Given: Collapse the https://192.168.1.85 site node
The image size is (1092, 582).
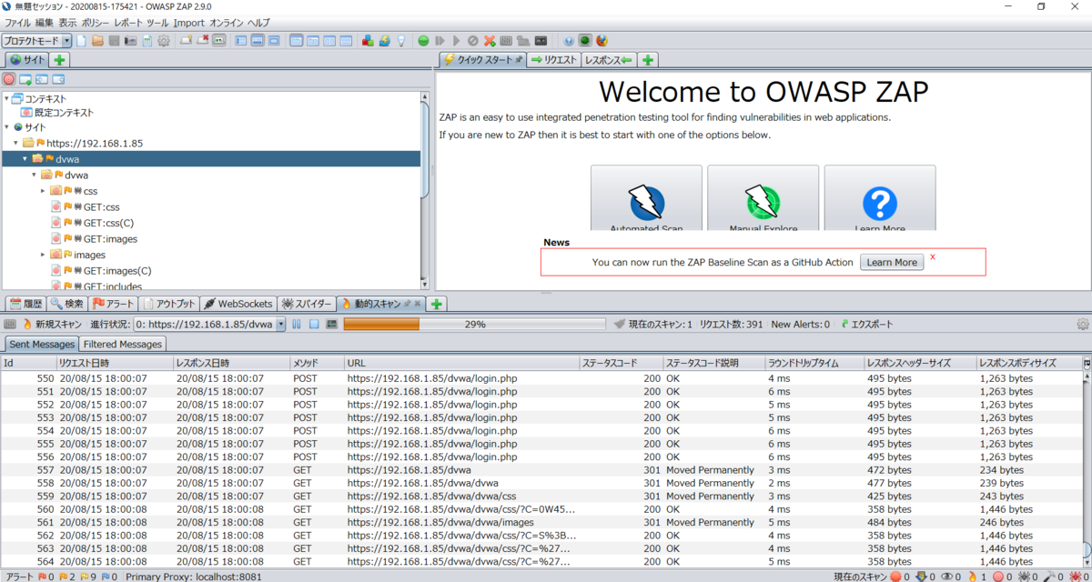Looking at the screenshot, I should point(15,143).
